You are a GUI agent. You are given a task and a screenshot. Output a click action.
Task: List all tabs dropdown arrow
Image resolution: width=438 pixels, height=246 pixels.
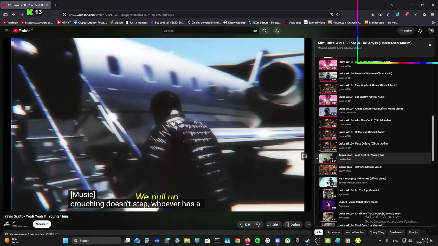tap(393, 5)
